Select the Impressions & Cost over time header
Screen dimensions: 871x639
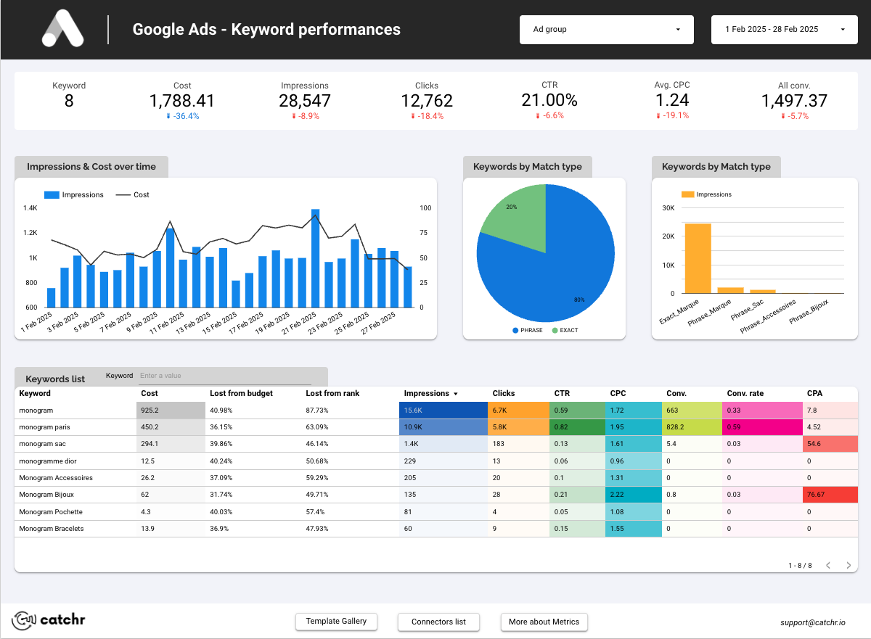pyautogui.click(x=91, y=167)
